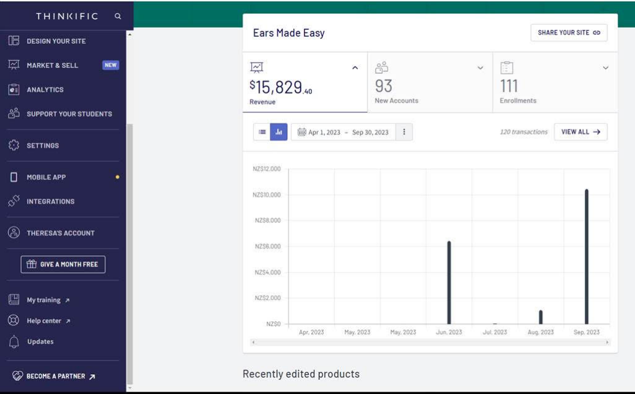Click the Revenue presentation chart icon
The width and height of the screenshot is (635, 394).
(x=257, y=67)
